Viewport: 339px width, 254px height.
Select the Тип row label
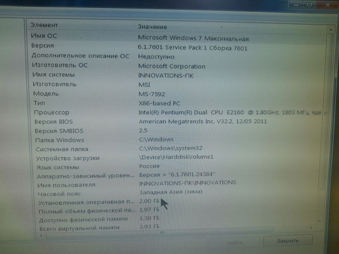[x=39, y=103]
